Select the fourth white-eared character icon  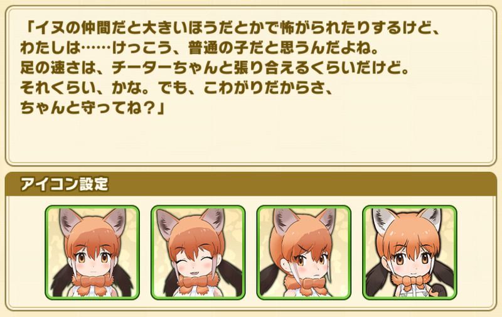pos(410,252)
